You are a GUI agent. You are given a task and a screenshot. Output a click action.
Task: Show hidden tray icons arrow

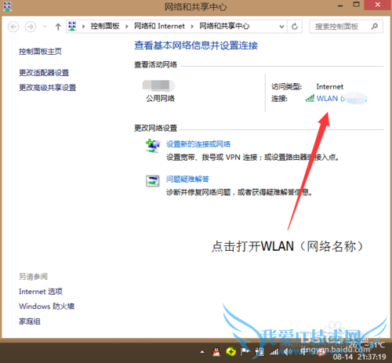click(x=202, y=352)
